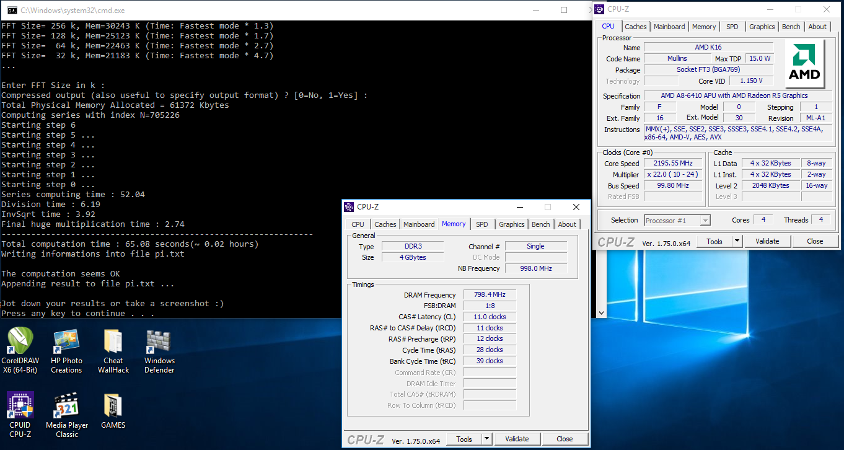Screen dimensions: 844x450
Task: Click processor Name field AMD K16
Action: [x=708, y=47]
